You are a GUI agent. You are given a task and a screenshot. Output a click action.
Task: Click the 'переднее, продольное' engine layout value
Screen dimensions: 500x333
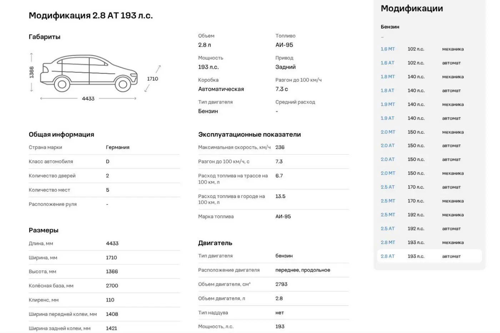click(303, 270)
